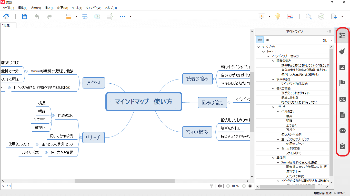The image size is (350, 196).
Task: Select the シート 1 sheet tab
Action: [x=6, y=186]
